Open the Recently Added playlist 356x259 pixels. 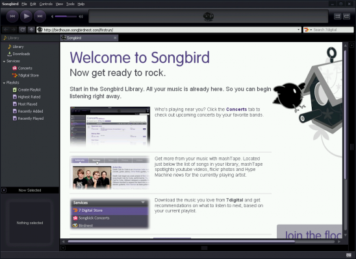click(30, 111)
